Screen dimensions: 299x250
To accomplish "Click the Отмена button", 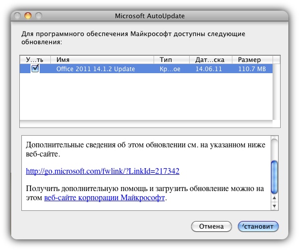I will click(212, 227).
